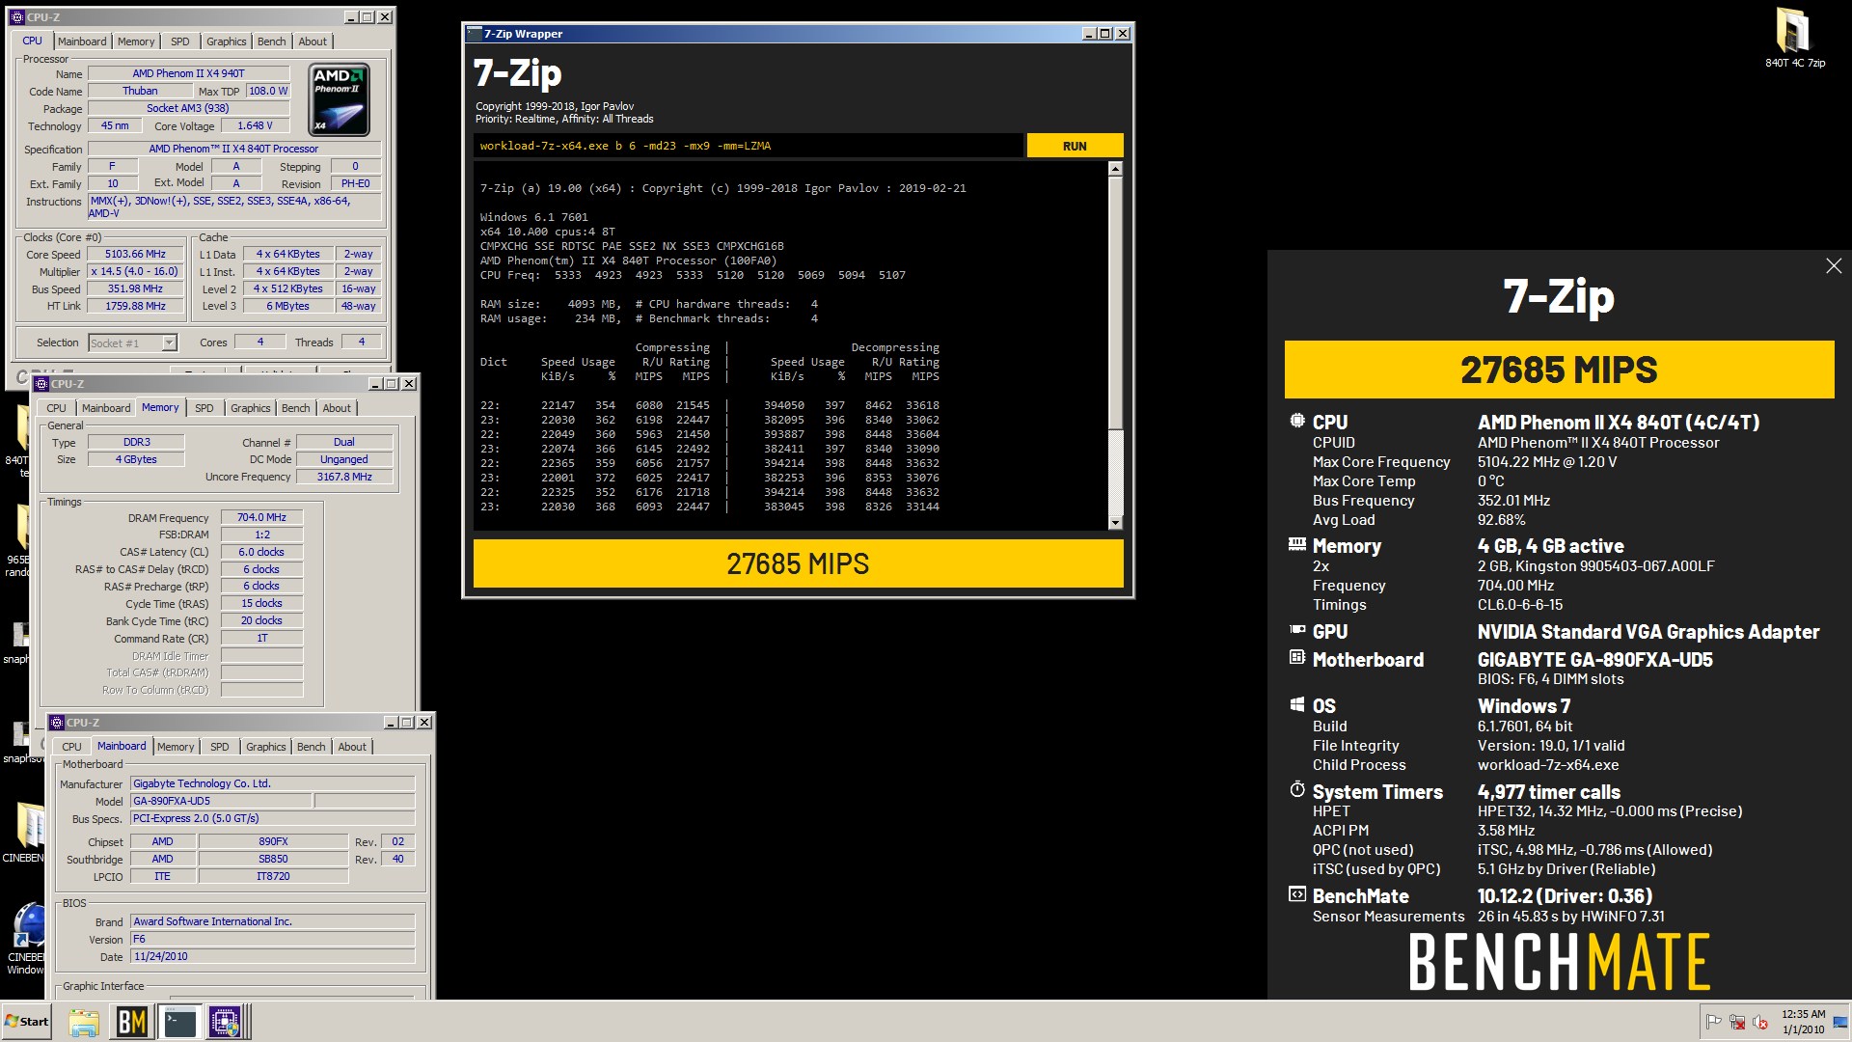Open Mainboard tab in the top CPU-Z window
The height and width of the screenshot is (1042, 1852).
82,41
